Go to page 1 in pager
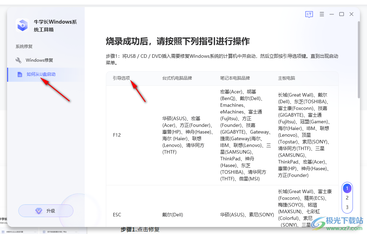 tap(347, 188)
